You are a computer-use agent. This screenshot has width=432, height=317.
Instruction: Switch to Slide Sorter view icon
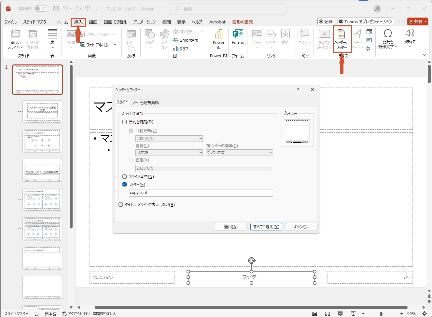click(x=327, y=314)
